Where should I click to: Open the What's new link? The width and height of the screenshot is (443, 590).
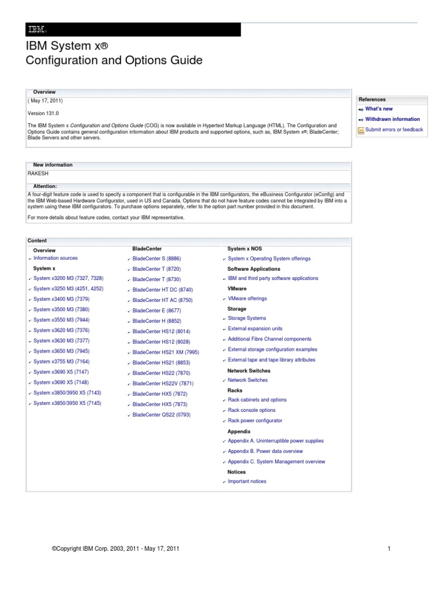coord(378,109)
